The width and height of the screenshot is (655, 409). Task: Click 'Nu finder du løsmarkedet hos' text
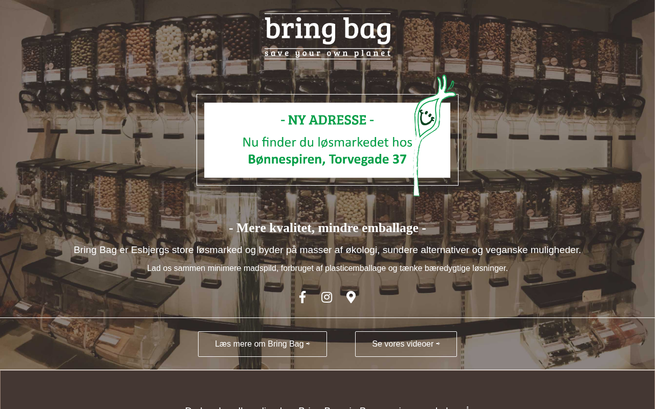(x=327, y=142)
